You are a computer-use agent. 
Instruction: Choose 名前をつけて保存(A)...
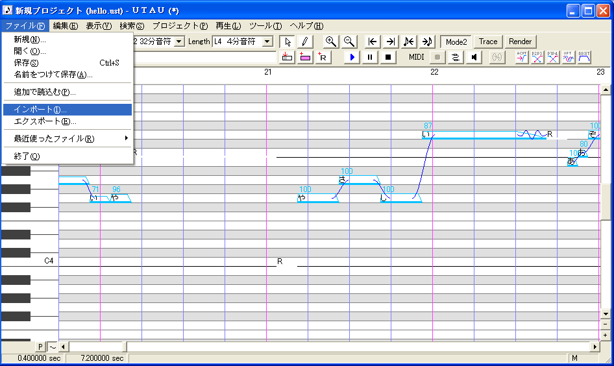tap(68, 75)
